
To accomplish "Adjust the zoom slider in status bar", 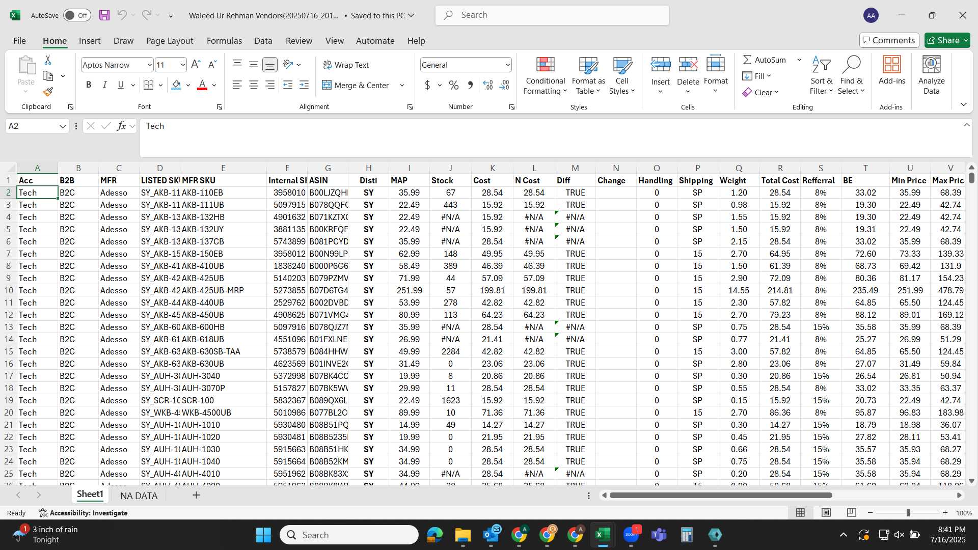I will click(908, 513).
